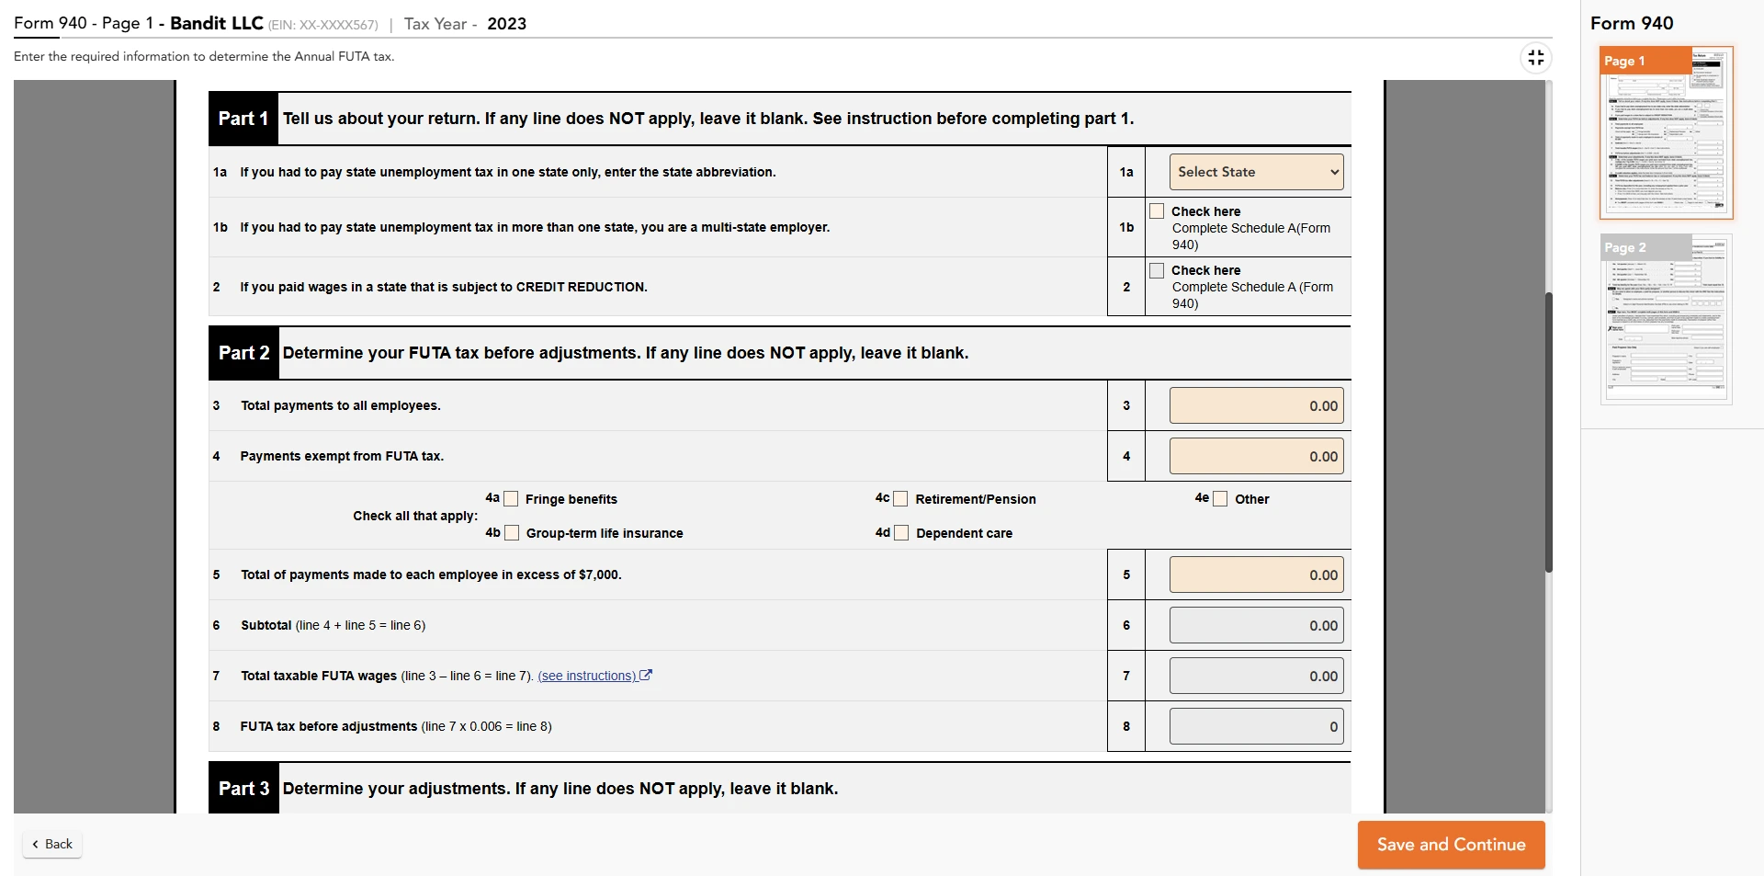Click the Part 2 section header
Viewport: 1764px width, 876px height.
coord(779,353)
